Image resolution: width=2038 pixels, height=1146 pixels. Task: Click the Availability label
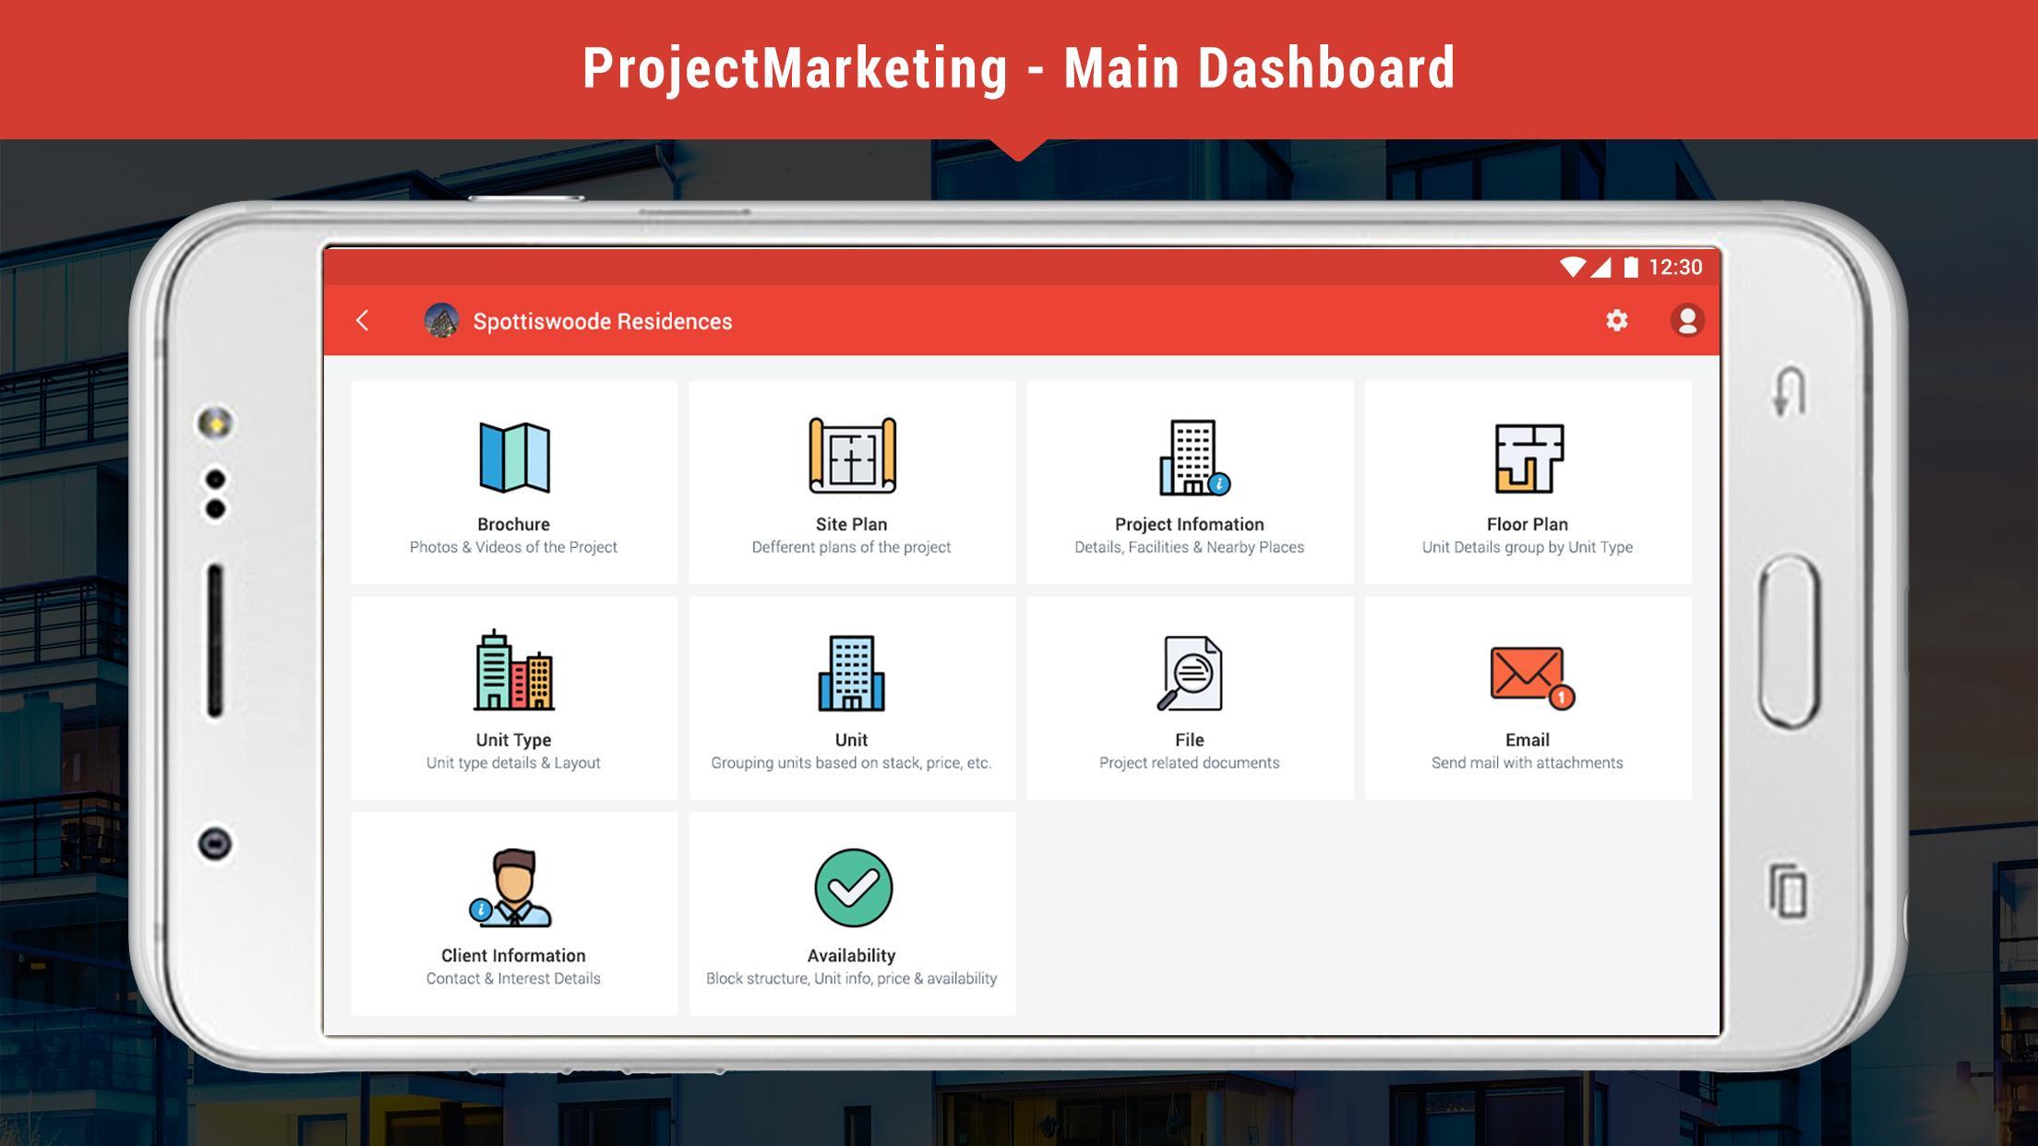point(851,956)
